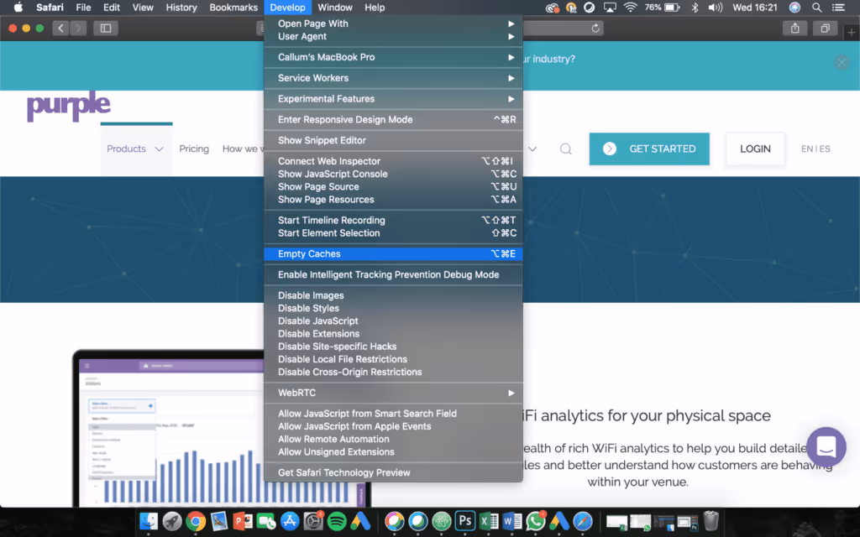Click the purple logo
The height and width of the screenshot is (537, 860).
tap(69, 105)
